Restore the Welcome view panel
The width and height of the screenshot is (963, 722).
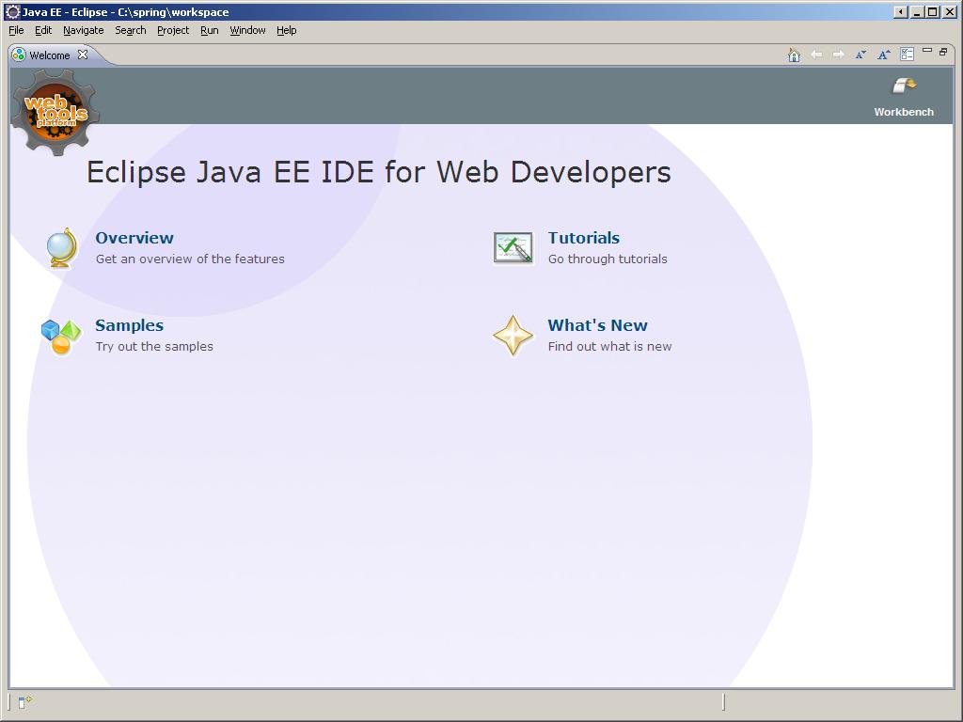tap(943, 52)
